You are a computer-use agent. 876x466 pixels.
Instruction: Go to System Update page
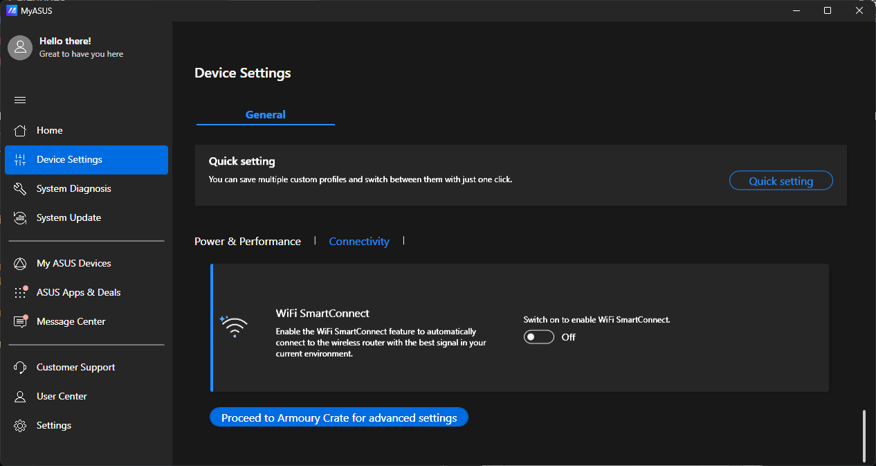click(x=86, y=217)
